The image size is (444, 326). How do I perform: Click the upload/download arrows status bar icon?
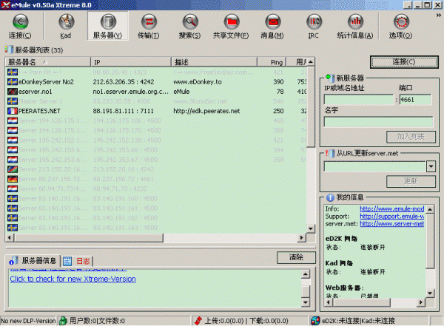point(198,321)
